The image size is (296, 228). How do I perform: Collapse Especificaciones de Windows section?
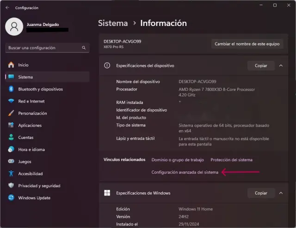click(280, 193)
